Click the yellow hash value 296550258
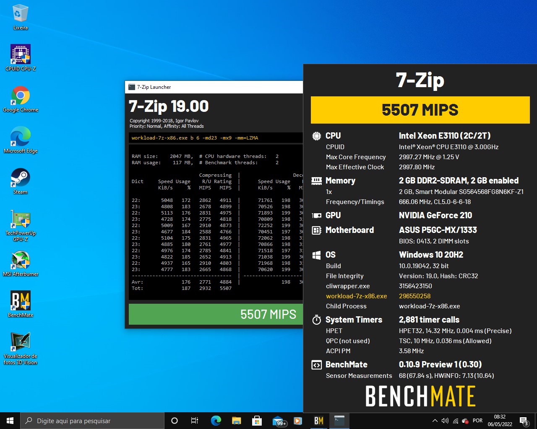Viewport: 537px width, 429px height. [415, 296]
